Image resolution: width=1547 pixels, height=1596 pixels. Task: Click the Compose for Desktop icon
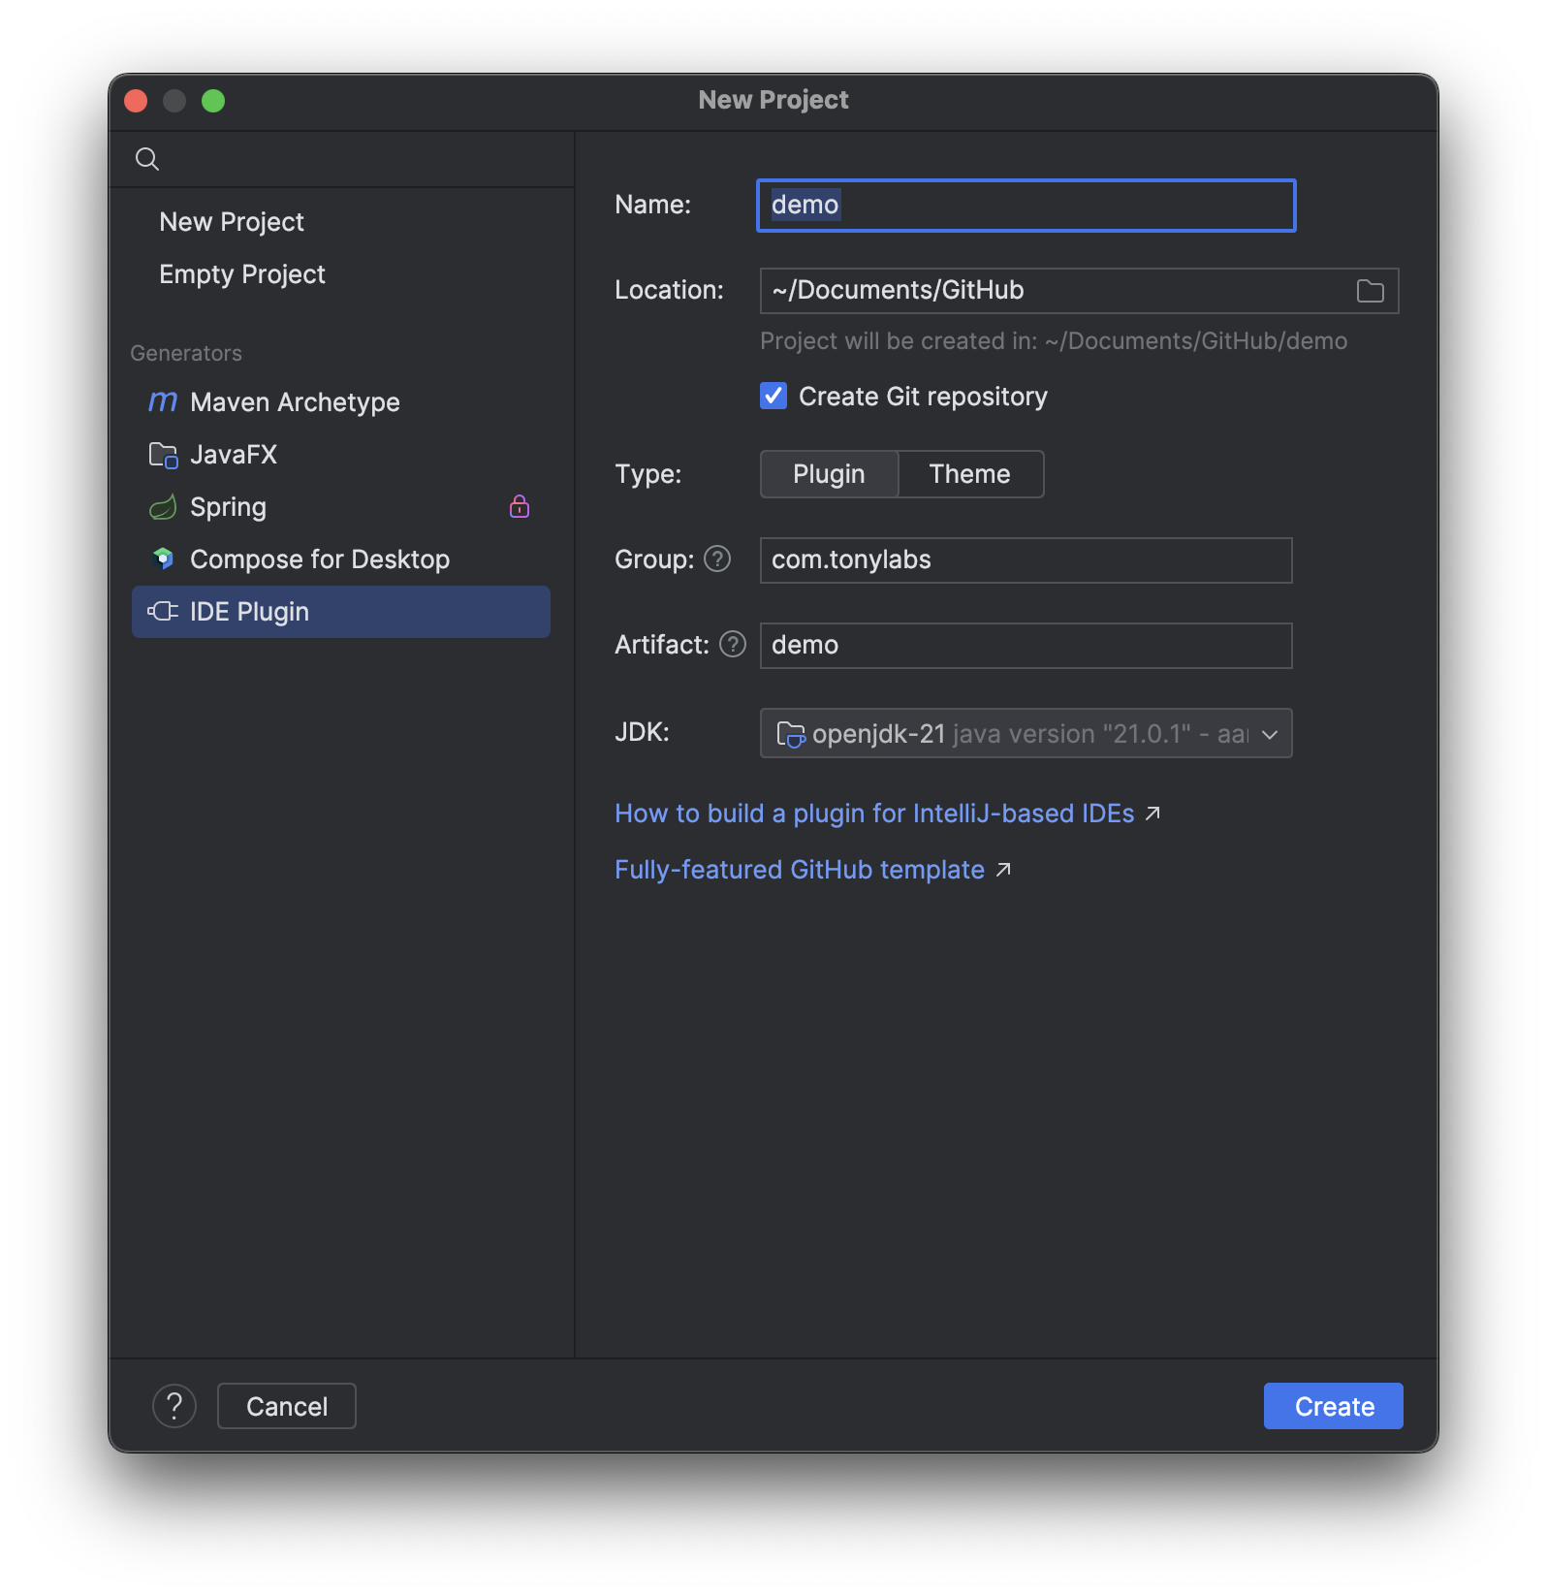coord(163,559)
